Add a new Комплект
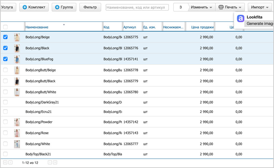This screenshot has width=274, height=168. pyautogui.click(x=34, y=7)
